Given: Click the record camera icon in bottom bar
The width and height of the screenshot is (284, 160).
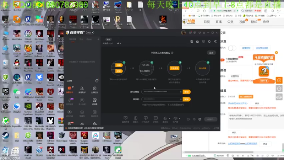Looking at the screenshot, I should click(189, 119).
